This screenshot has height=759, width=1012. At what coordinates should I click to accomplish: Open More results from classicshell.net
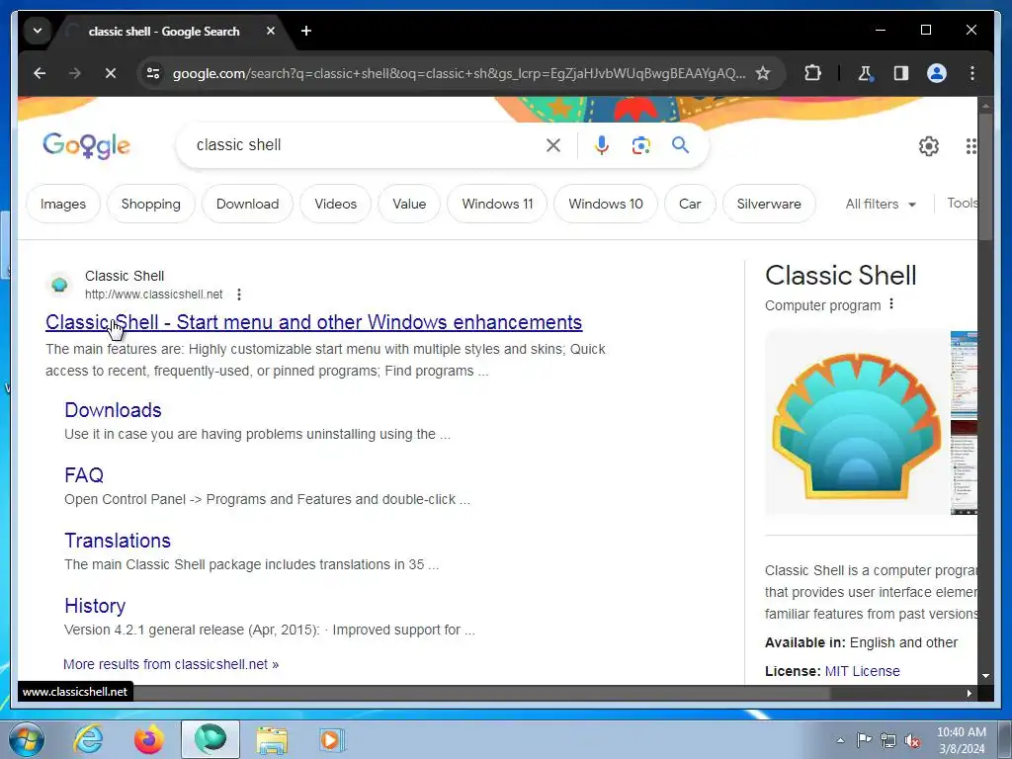point(171,664)
